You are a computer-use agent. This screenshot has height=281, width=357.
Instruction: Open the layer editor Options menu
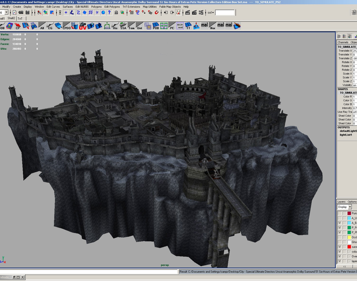(x=352, y=202)
